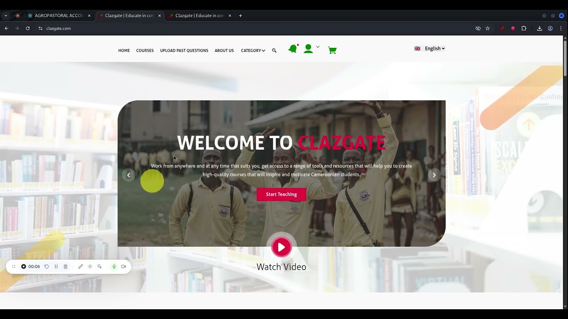The width and height of the screenshot is (568, 319).
Task: Open the browser extensions puzzle menu
Action: [x=524, y=28]
